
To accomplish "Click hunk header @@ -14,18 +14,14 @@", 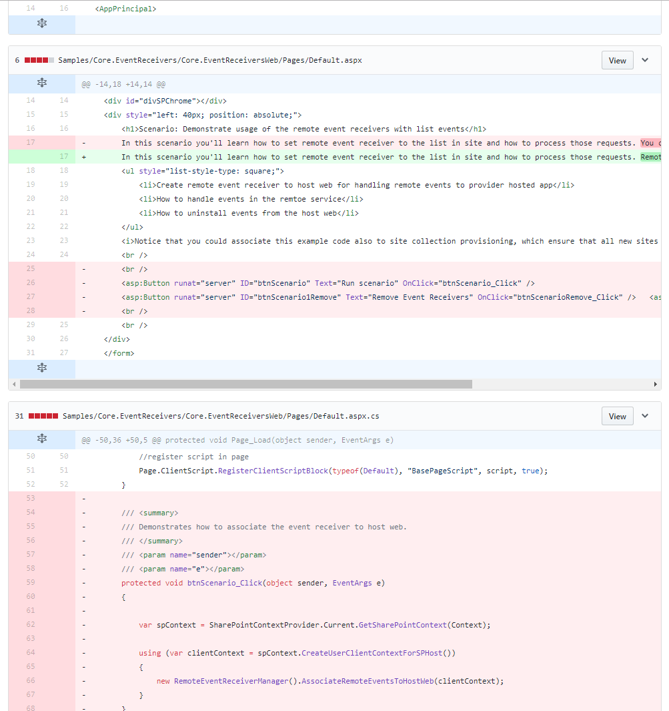I will point(123,84).
